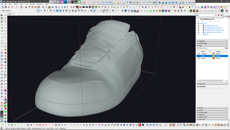Click the Add Tag Folder icon
Screen dimensions: 230x130
coord(201,48)
